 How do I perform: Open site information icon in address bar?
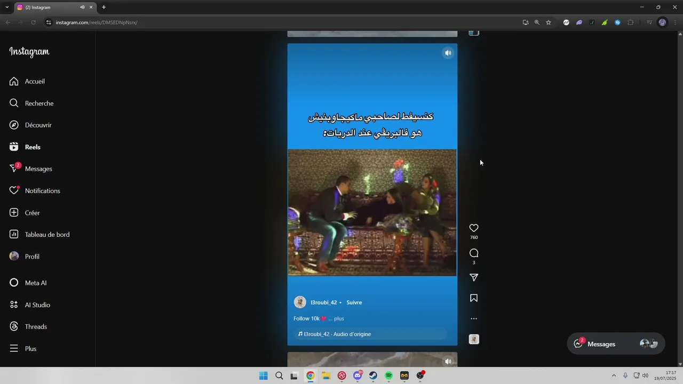(49, 22)
